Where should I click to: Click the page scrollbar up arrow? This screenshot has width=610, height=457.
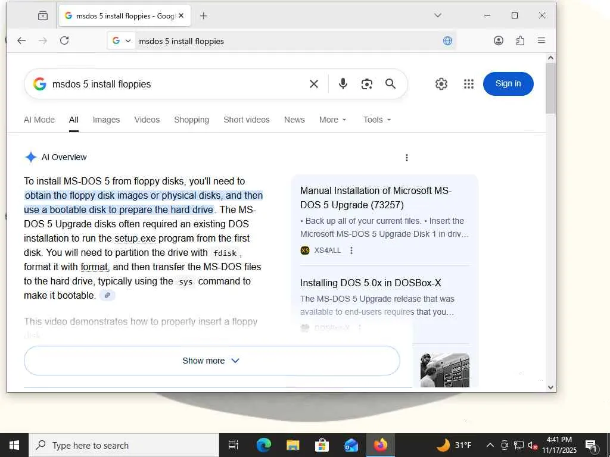550,58
